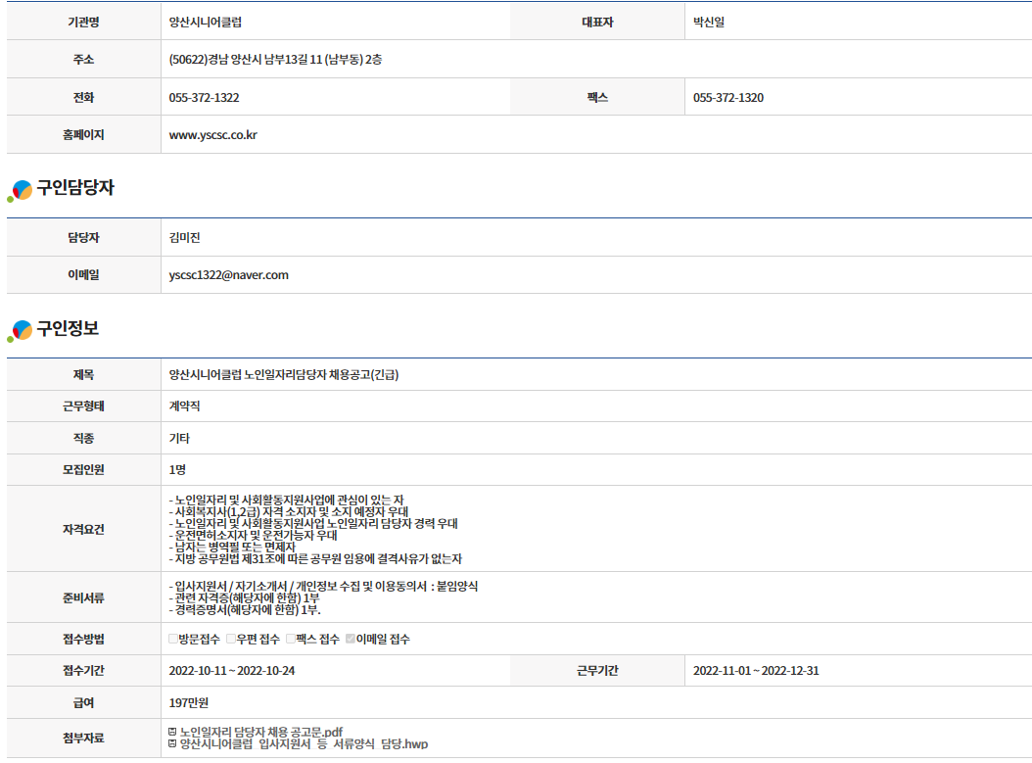Click the organization name 양산시니어클럽
This screenshot has width=1032, height=763.
coord(206,23)
